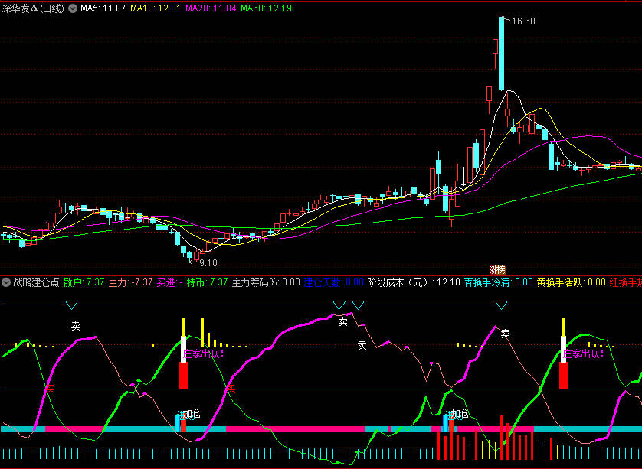Open the dropdown arrow beside 深华发A (日线)
Viewport: 642px width, 469px height.
pyautogui.click(x=73, y=8)
